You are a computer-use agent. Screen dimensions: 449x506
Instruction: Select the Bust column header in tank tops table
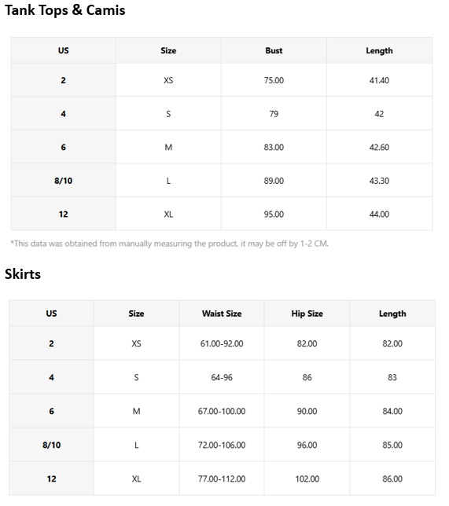pyautogui.click(x=274, y=50)
